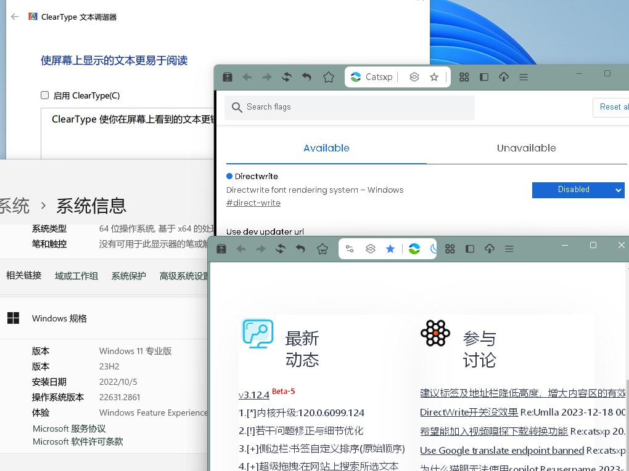Toggle sidebar in the news page browser

coord(470,249)
